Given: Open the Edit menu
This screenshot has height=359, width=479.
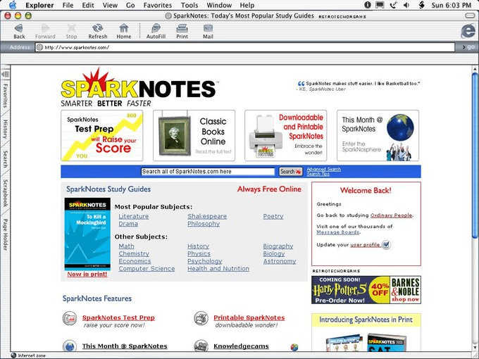Looking at the screenshot, I should click(88, 5).
